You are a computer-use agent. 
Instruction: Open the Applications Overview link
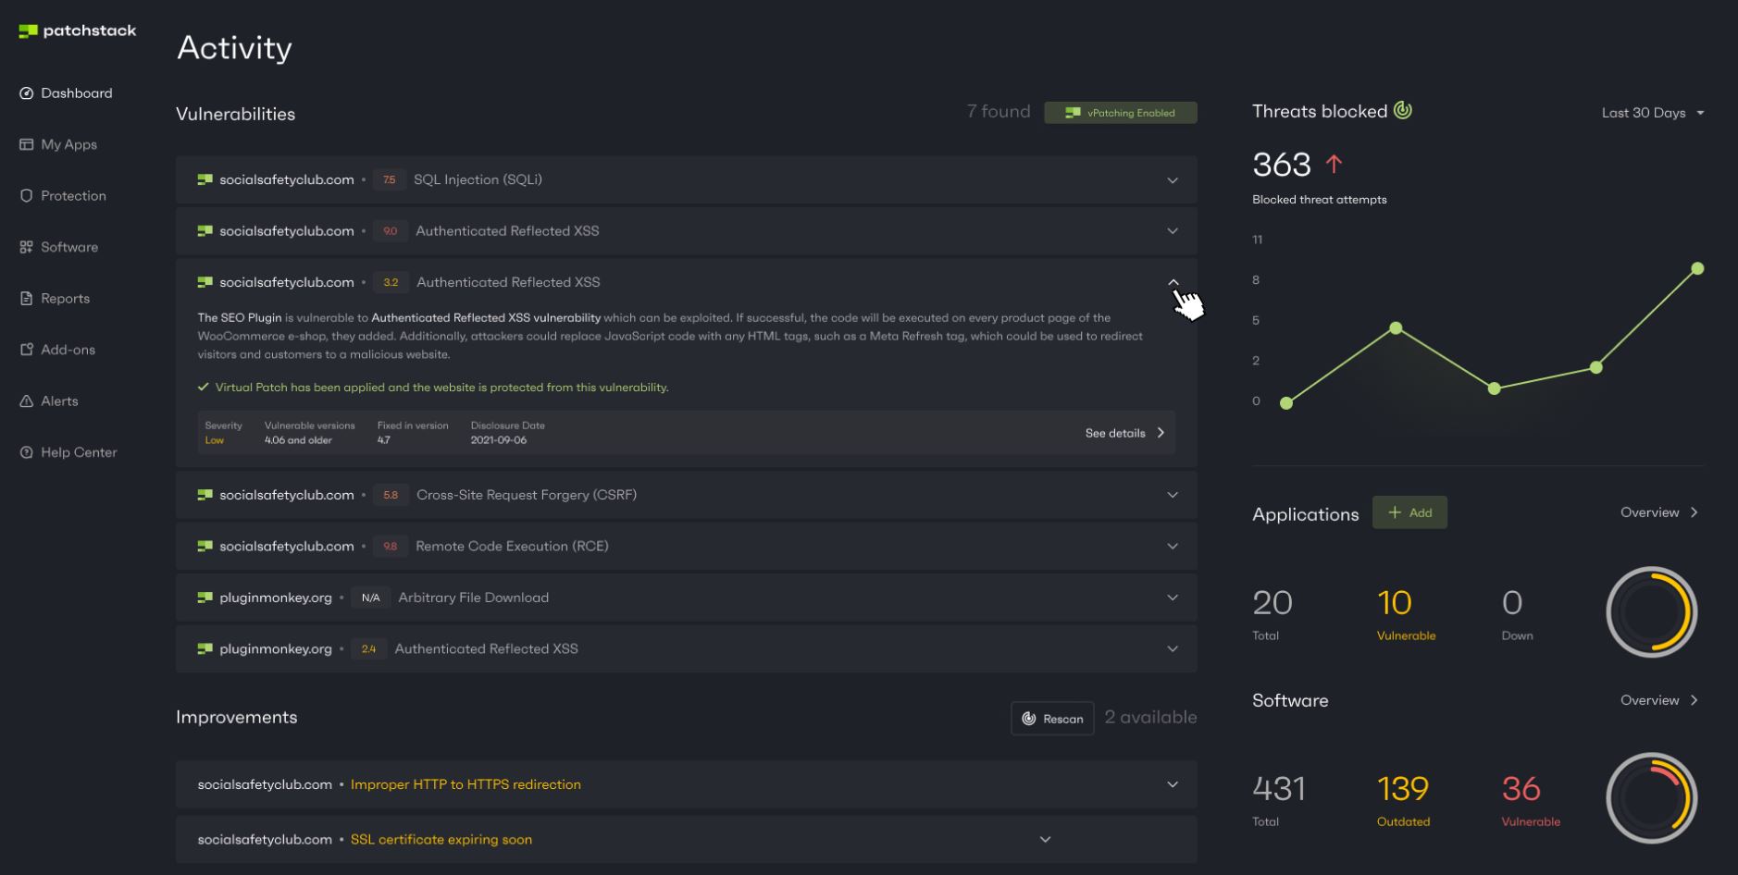(1659, 512)
